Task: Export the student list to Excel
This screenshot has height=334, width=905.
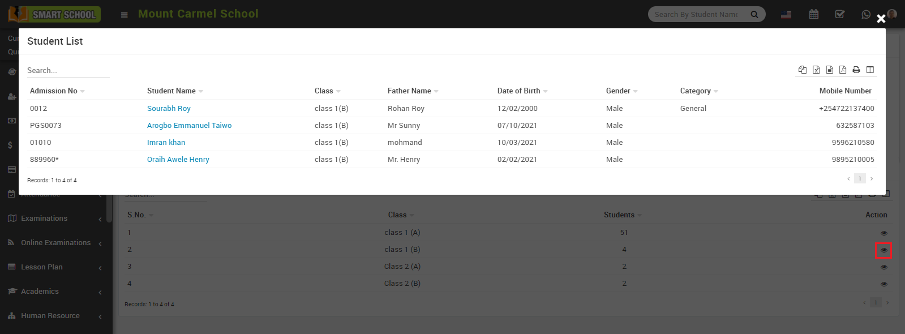Action: (816, 70)
